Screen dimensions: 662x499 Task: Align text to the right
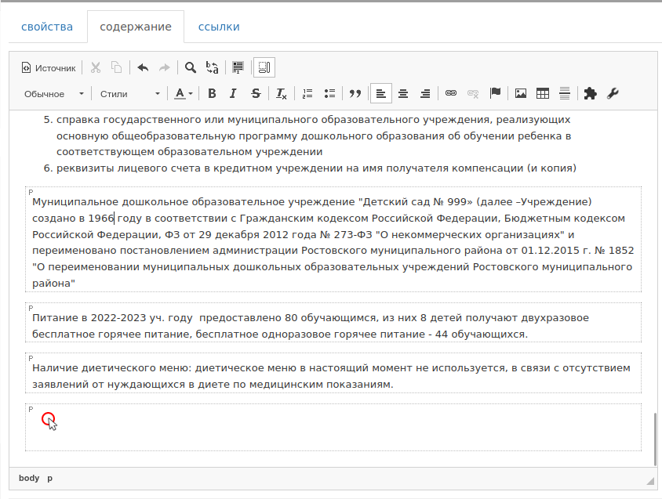click(424, 94)
